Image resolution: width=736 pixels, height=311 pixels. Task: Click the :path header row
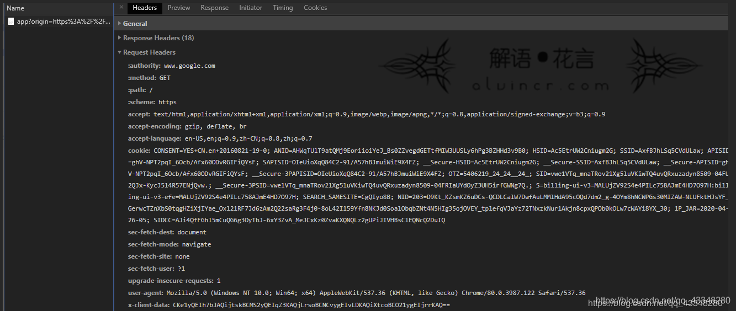pyautogui.click(x=140, y=90)
